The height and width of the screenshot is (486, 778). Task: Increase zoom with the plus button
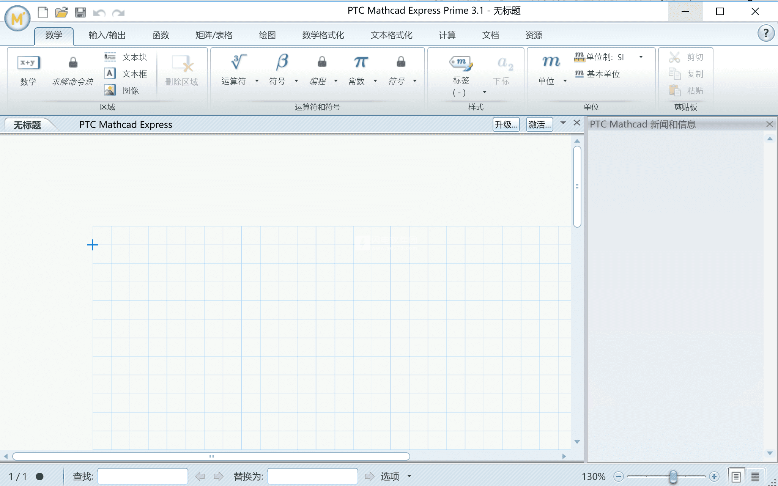pyautogui.click(x=714, y=476)
